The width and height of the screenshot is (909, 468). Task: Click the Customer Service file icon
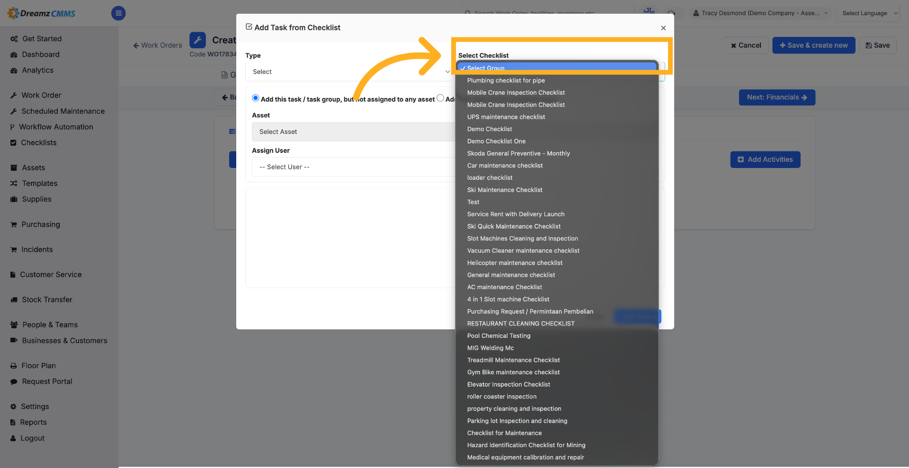(13, 274)
